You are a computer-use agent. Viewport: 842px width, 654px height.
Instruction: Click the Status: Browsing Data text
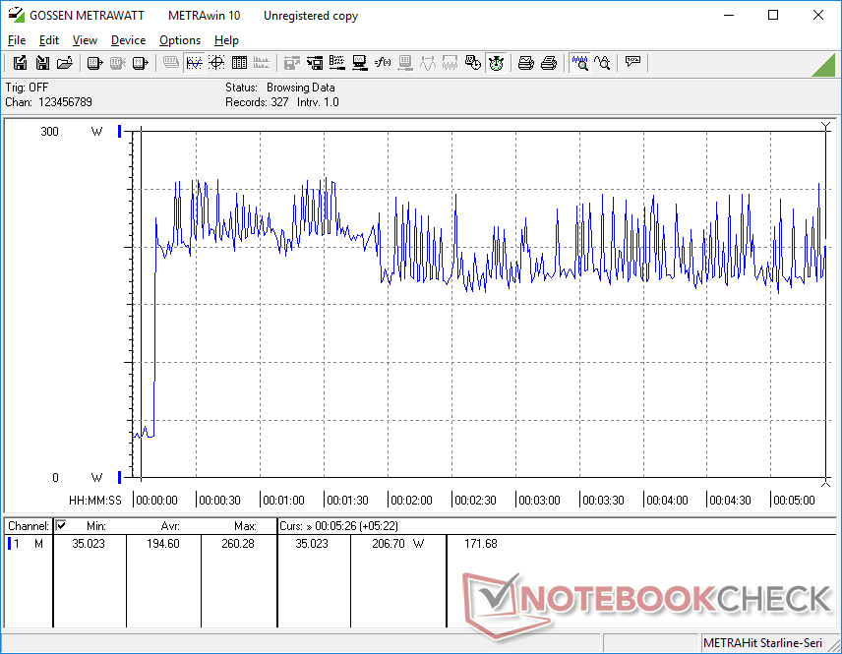279,87
